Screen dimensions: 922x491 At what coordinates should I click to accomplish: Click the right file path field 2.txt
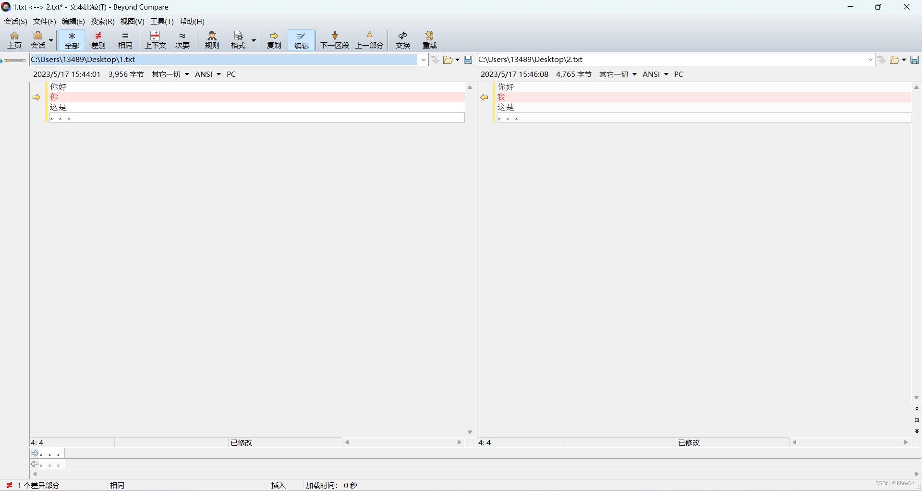coord(671,60)
